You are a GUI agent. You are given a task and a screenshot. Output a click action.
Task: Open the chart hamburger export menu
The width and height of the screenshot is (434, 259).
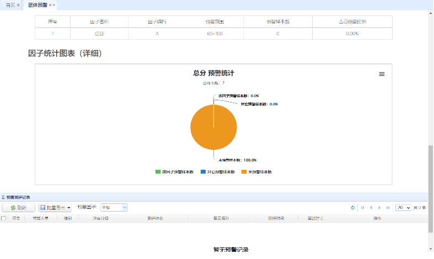click(382, 74)
